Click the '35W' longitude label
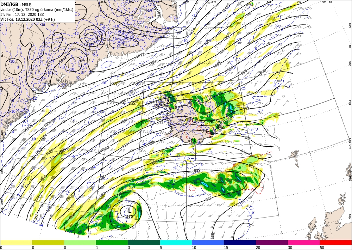 pos(103,1)
